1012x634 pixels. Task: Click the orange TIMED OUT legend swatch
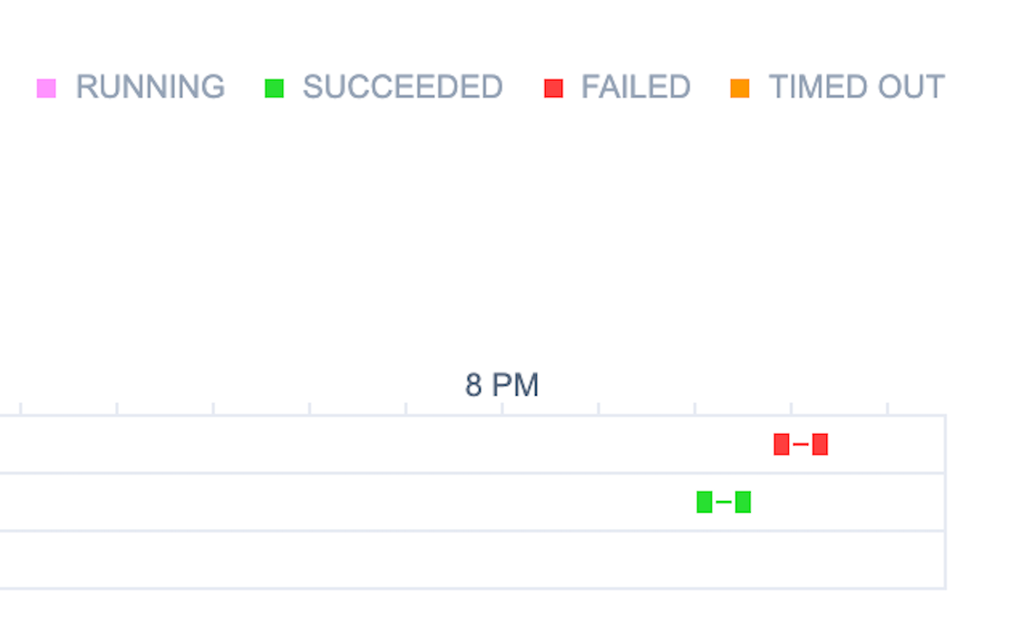(740, 88)
